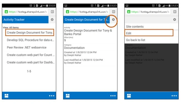The height and width of the screenshot is (104, 181).
Task: Open Peer Review .NET webservice item
Action: pos(26,47)
